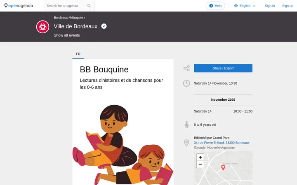Screen dimensions: 297x185
Task: Click the '10:30 - 11:00' time slot
Action: 243,111
